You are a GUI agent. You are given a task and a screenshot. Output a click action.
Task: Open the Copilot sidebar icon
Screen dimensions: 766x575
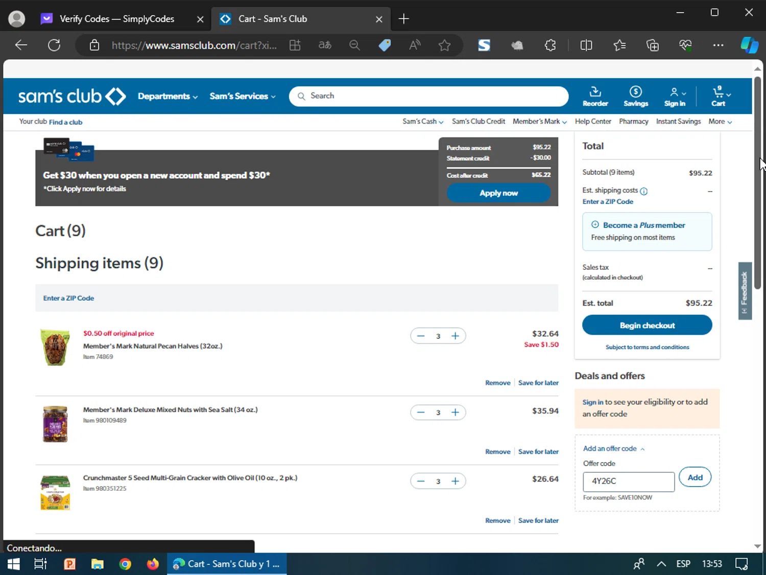(x=749, y=45)
